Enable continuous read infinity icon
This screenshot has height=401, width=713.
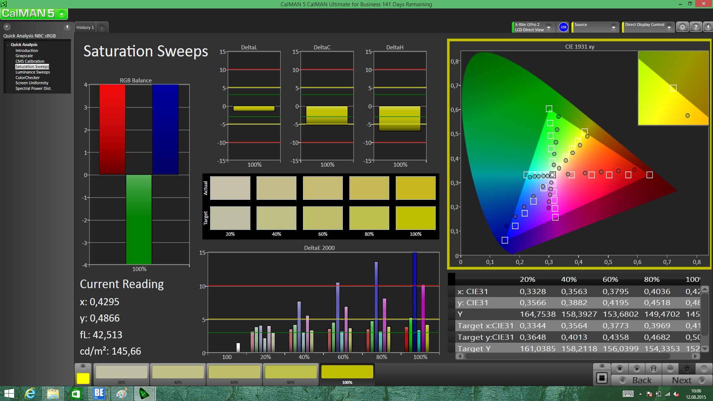(670, 369)
